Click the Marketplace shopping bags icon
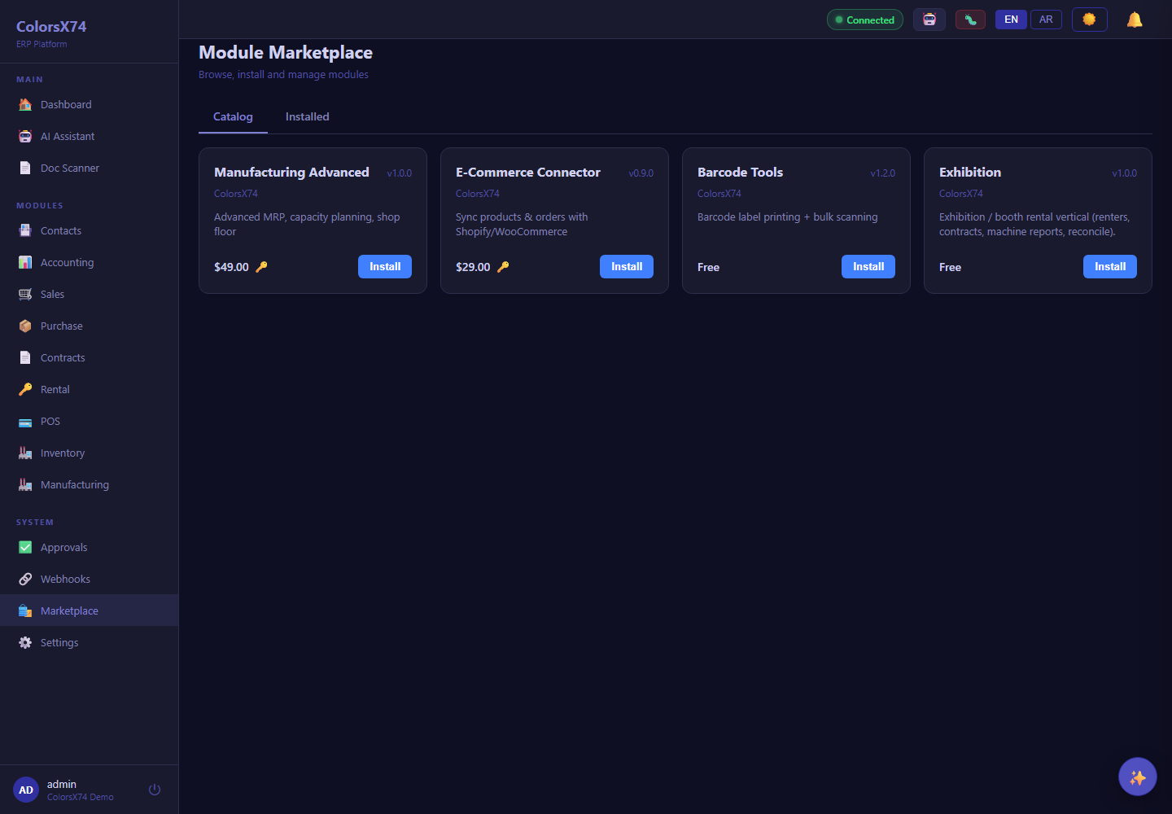This screenshot has height=814, width=1172. click(x=25, y=611)
